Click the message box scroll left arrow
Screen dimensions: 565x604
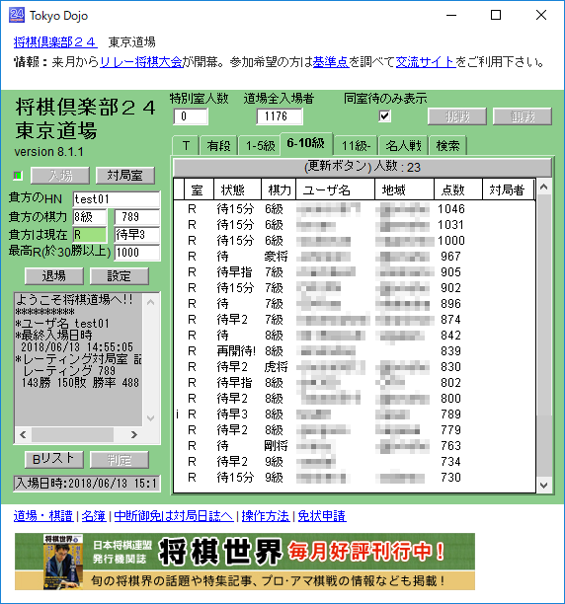click(23, 434)
